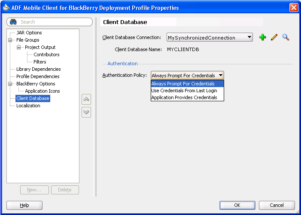Viewport: 301px width, 215px height.
Task: Select Contributors tree item
Action: pos(46,55)
